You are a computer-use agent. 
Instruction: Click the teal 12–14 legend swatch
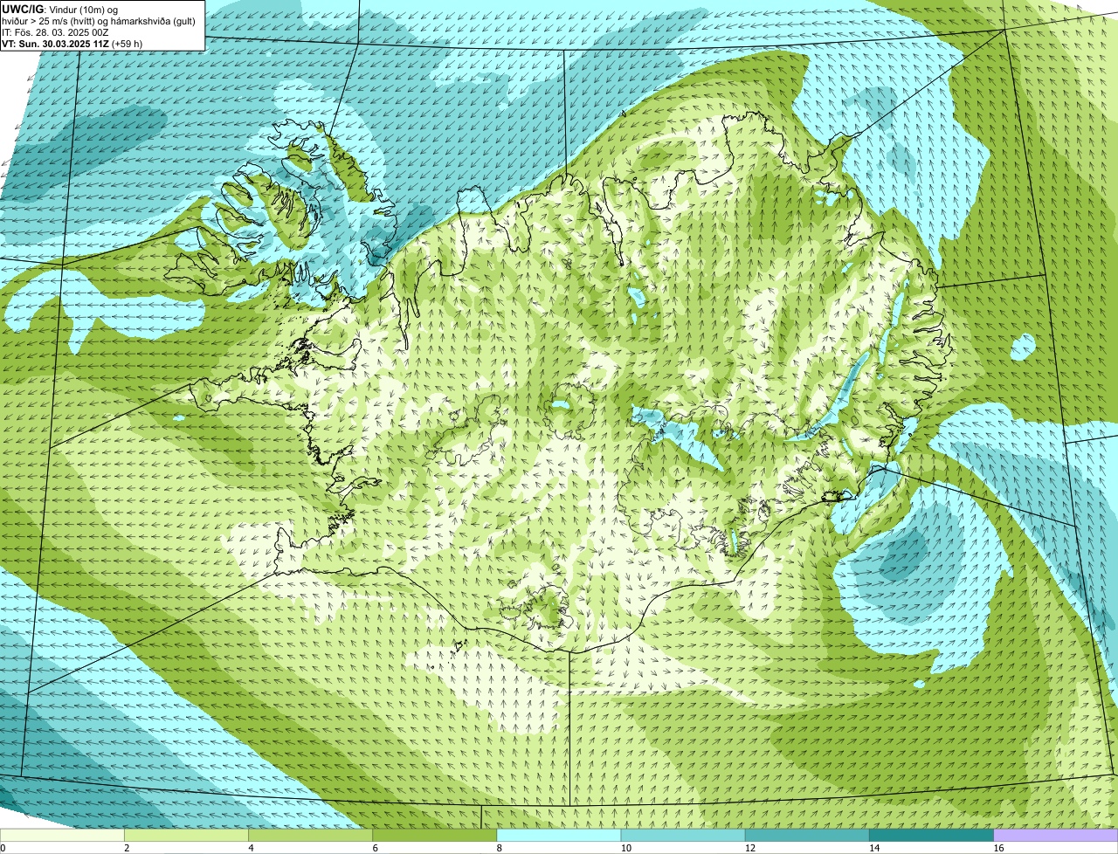pos(807,835)
